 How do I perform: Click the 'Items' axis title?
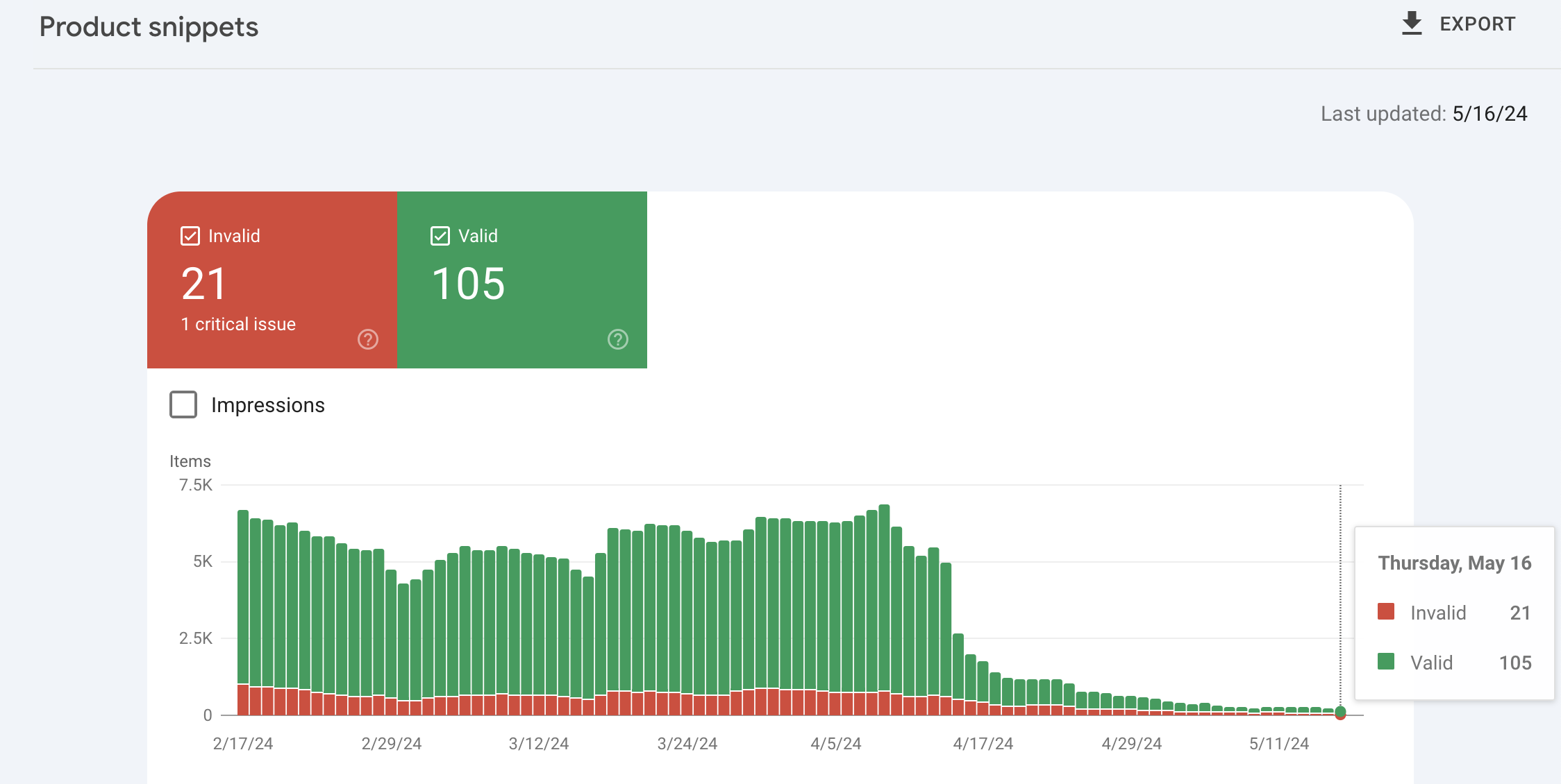[190, 461]
